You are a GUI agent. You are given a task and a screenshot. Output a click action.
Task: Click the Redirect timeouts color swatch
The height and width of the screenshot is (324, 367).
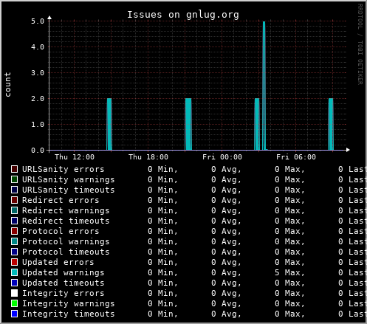pyautogui.click(x=14, y=221)
